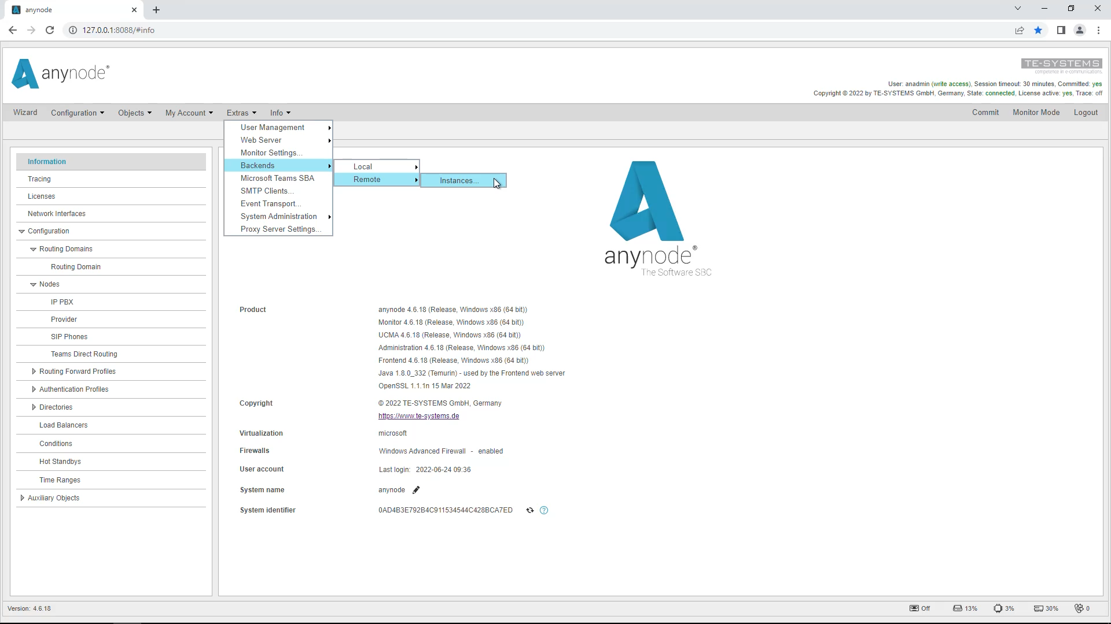Select Tracing in sidebar

[111, 179]
